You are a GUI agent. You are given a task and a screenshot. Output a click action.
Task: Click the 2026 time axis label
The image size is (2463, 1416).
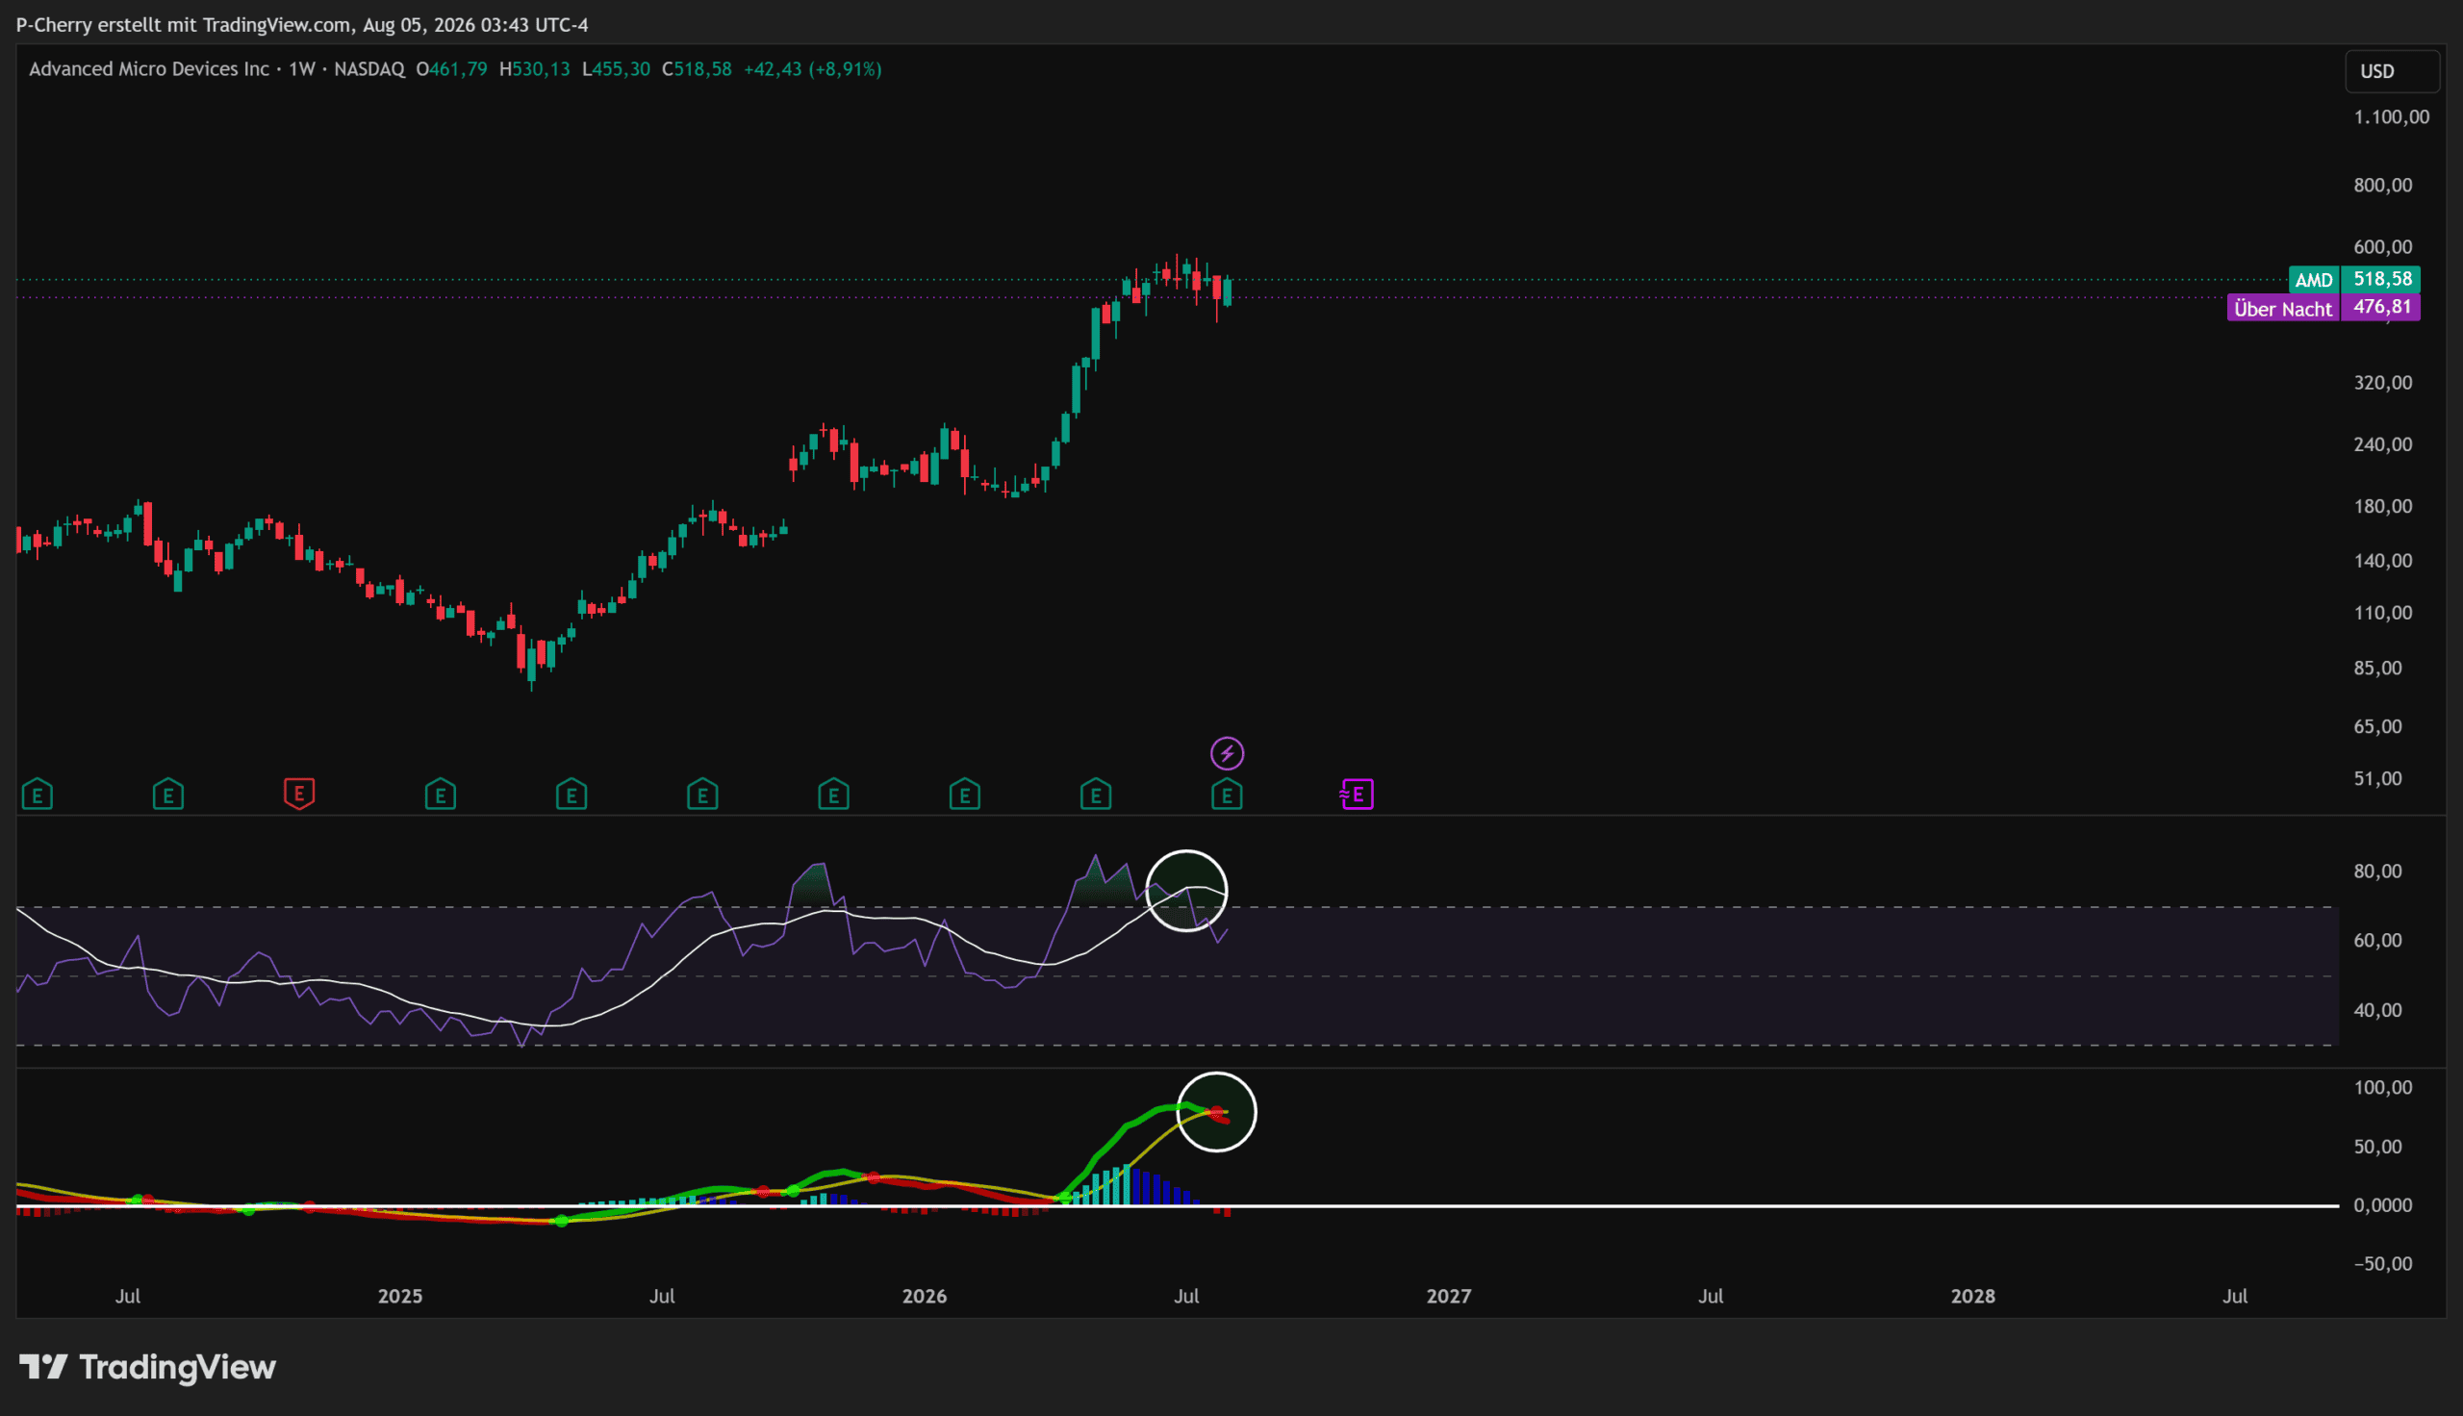pos(924,1296)
